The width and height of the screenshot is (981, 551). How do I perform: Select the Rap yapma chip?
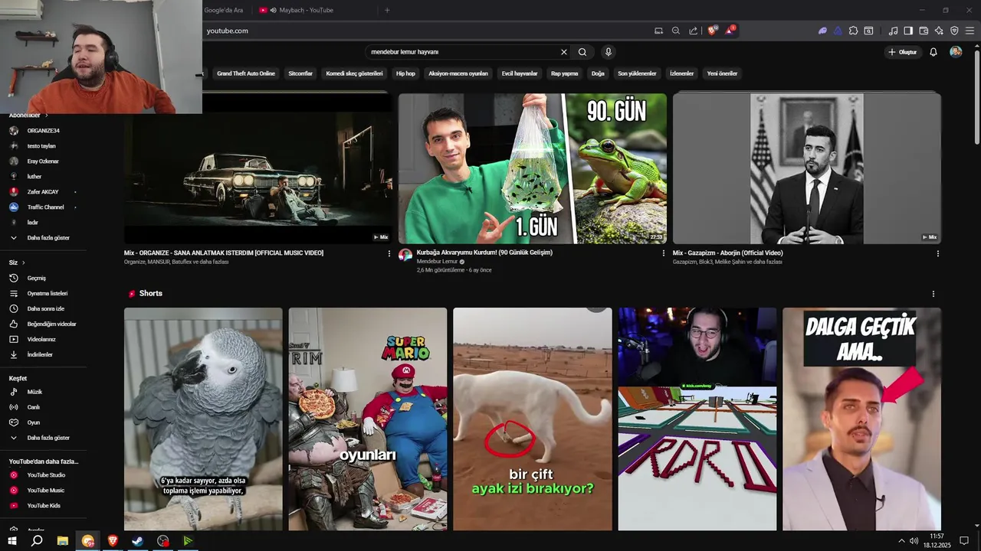tap(564, 73)
